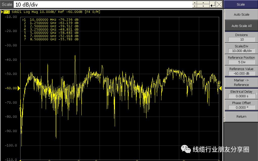258x161 pixels.
Task: Click the Auto Scale All softkey
Action: pos(241,26)
